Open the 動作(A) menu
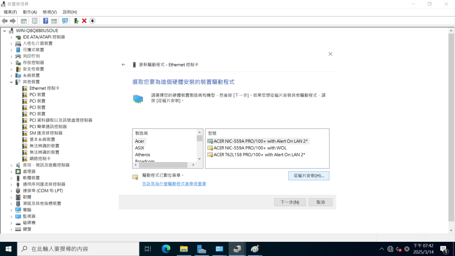This screenshot has height=256, width=455. [x=30, y=12]
